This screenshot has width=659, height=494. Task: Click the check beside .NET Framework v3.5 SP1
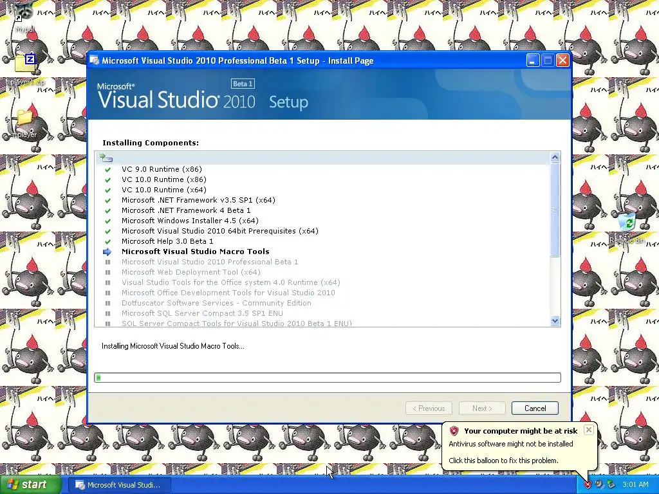(107, 201)
